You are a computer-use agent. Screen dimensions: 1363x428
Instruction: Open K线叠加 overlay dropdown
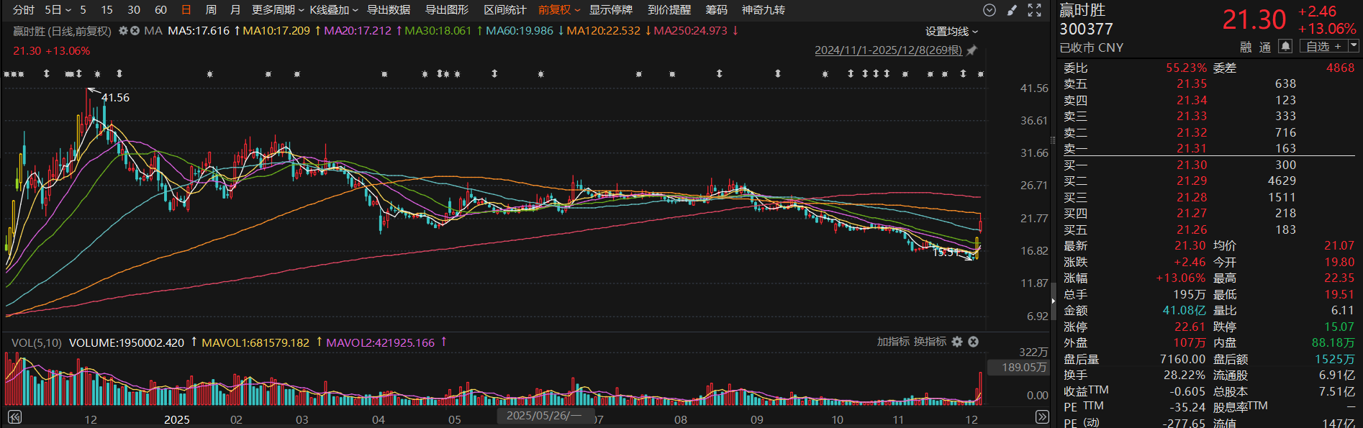coord(334,10)
